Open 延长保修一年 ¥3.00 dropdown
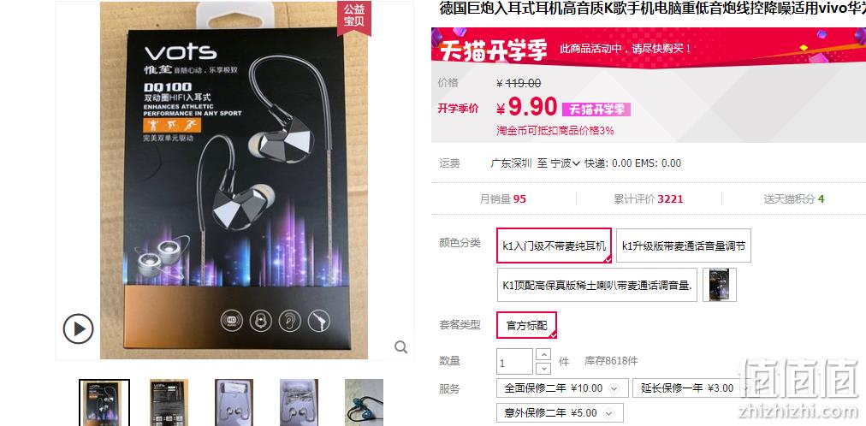 pos(693,388)
